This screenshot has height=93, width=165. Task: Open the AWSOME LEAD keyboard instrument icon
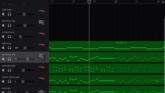[x=42, y=69]
